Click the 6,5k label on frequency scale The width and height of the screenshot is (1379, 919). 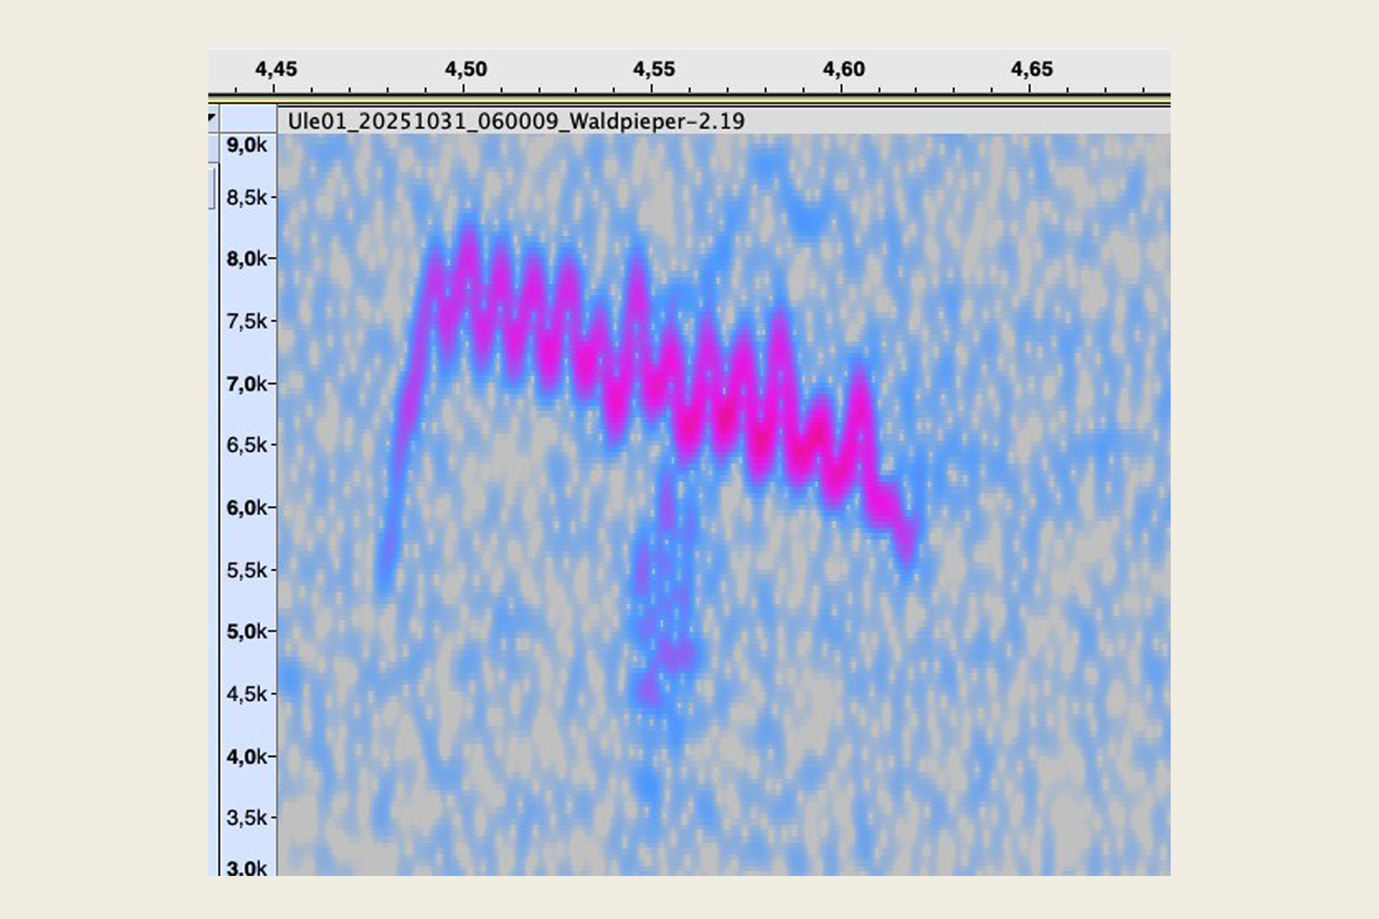click(246, 446)
